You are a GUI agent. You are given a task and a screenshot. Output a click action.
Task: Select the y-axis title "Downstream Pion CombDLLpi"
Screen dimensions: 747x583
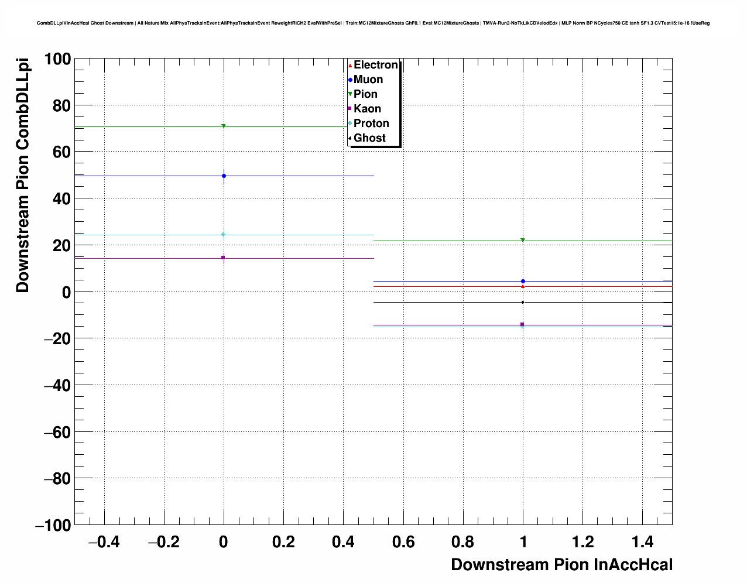[23, 176]
